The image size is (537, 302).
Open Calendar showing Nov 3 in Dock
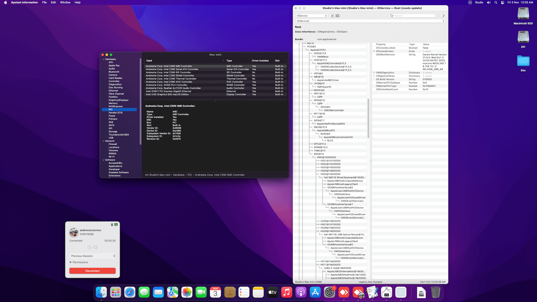pyautogui.click(x=215, y=292)
